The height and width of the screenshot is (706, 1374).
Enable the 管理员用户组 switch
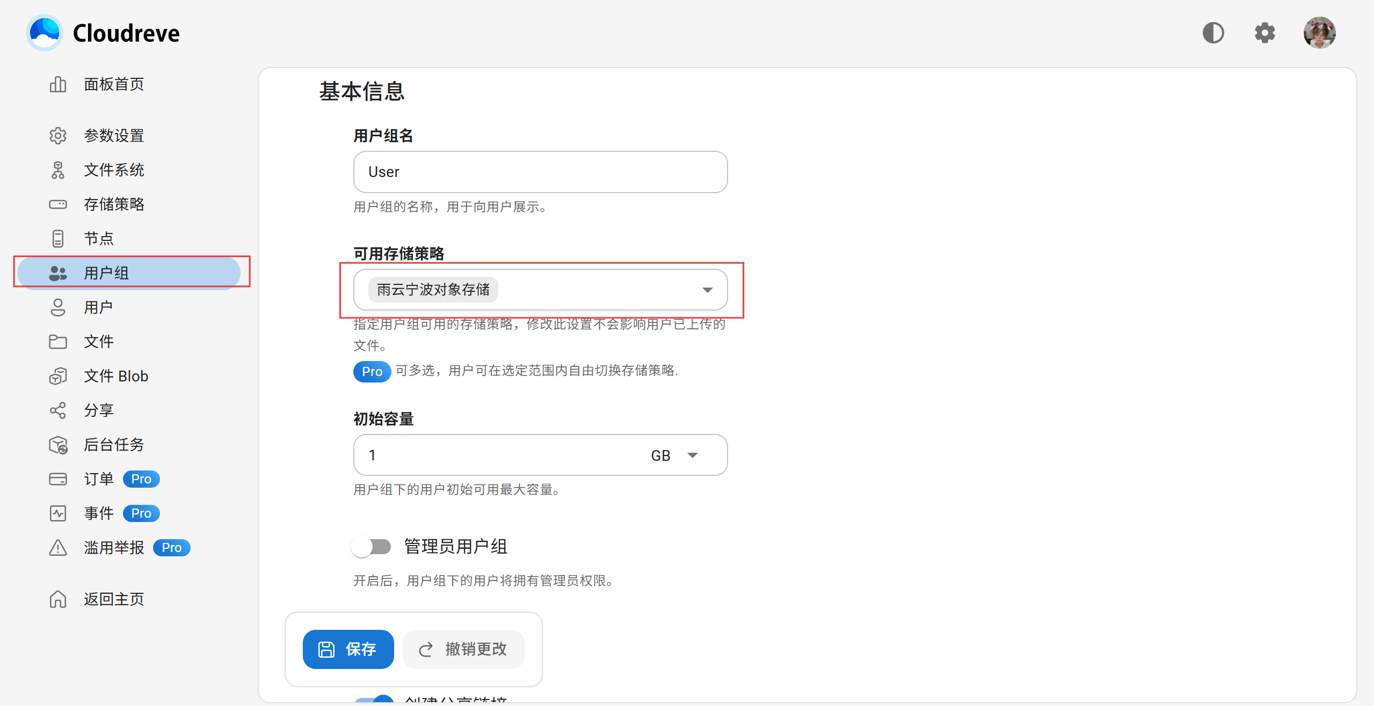372,547
